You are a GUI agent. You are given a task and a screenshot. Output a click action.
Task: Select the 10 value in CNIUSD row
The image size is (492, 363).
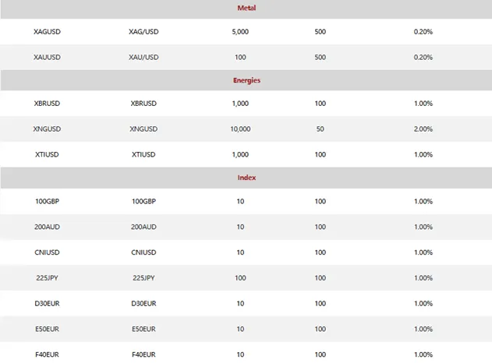pyautogui.click(x=240, y=252)
